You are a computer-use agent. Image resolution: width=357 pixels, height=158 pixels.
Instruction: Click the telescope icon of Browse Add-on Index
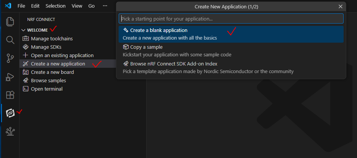(x=126, y=64)
